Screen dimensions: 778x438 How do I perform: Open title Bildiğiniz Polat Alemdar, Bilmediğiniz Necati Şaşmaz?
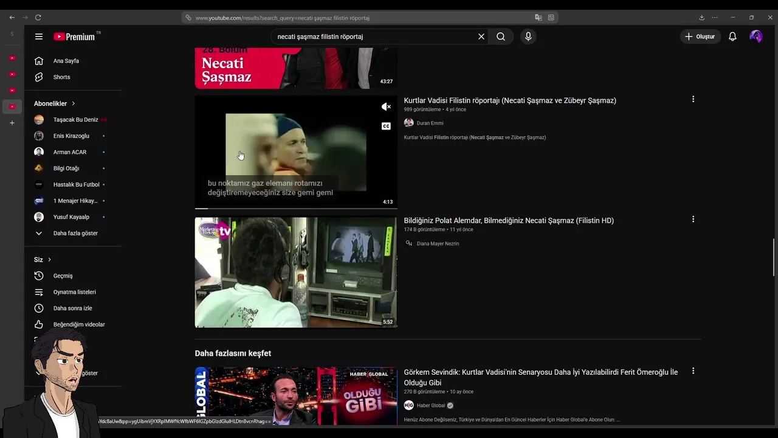click(509, 221)
